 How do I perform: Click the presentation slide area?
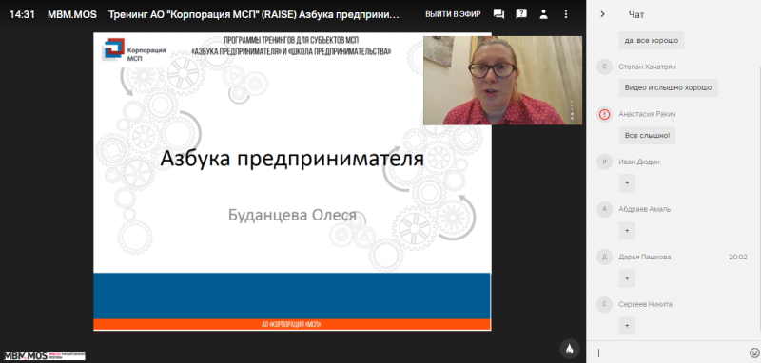pos(292,181)
